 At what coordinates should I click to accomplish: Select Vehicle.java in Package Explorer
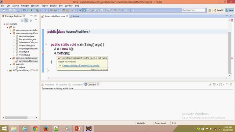[25, 55]
